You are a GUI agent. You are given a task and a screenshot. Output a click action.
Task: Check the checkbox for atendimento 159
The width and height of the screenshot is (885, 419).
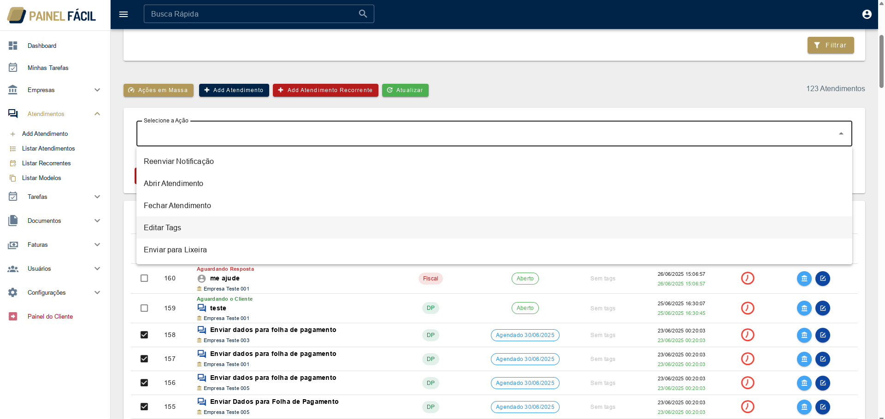(x=144, y=308)
